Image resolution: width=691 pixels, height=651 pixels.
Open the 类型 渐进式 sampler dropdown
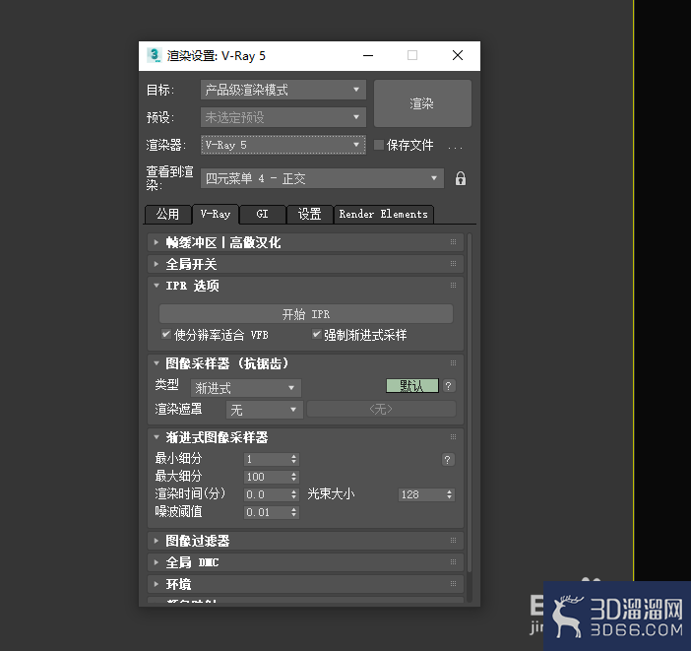click(x=246, y=388)
